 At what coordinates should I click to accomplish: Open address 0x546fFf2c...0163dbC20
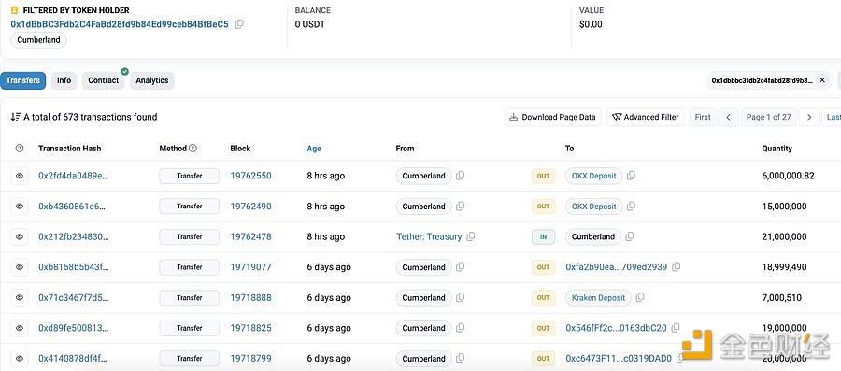[617, 328]
